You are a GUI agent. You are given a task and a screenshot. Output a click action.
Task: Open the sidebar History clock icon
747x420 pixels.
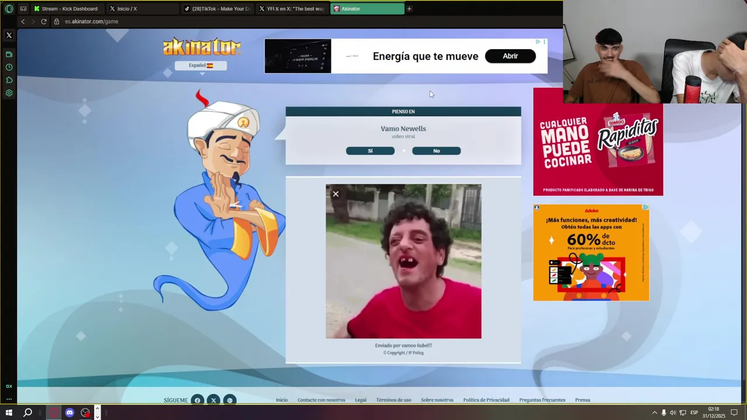pos(9,67)
